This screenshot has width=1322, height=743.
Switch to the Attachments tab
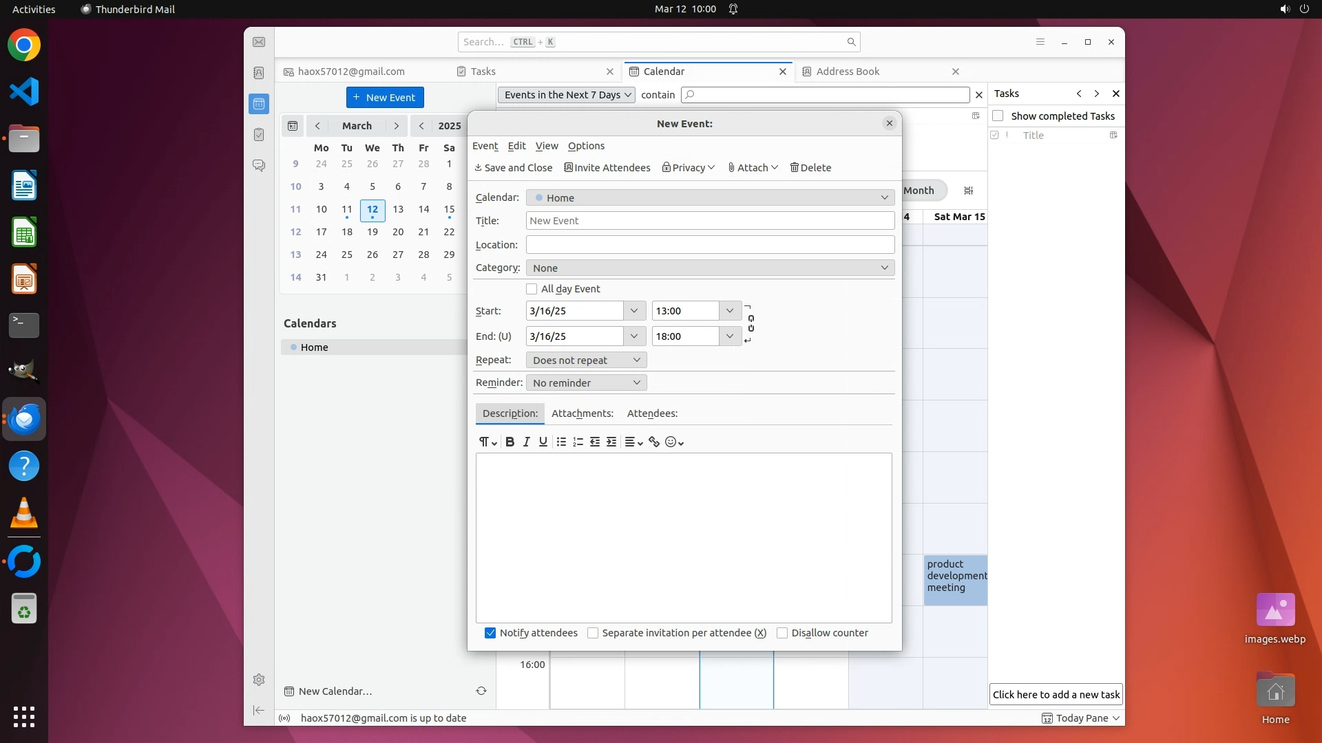point(582,413)
